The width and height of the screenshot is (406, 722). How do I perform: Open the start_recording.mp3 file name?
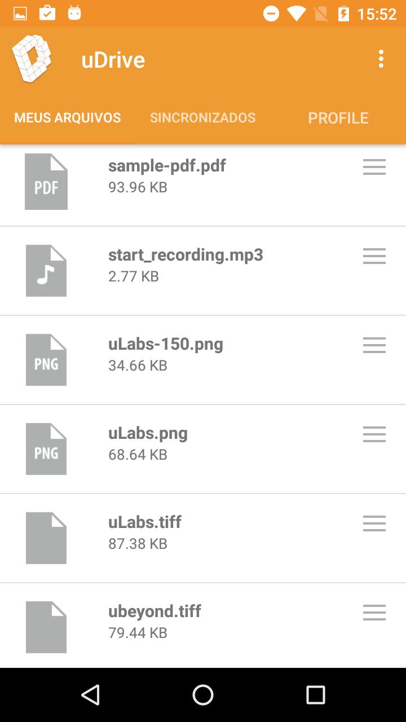pos(186,255)
